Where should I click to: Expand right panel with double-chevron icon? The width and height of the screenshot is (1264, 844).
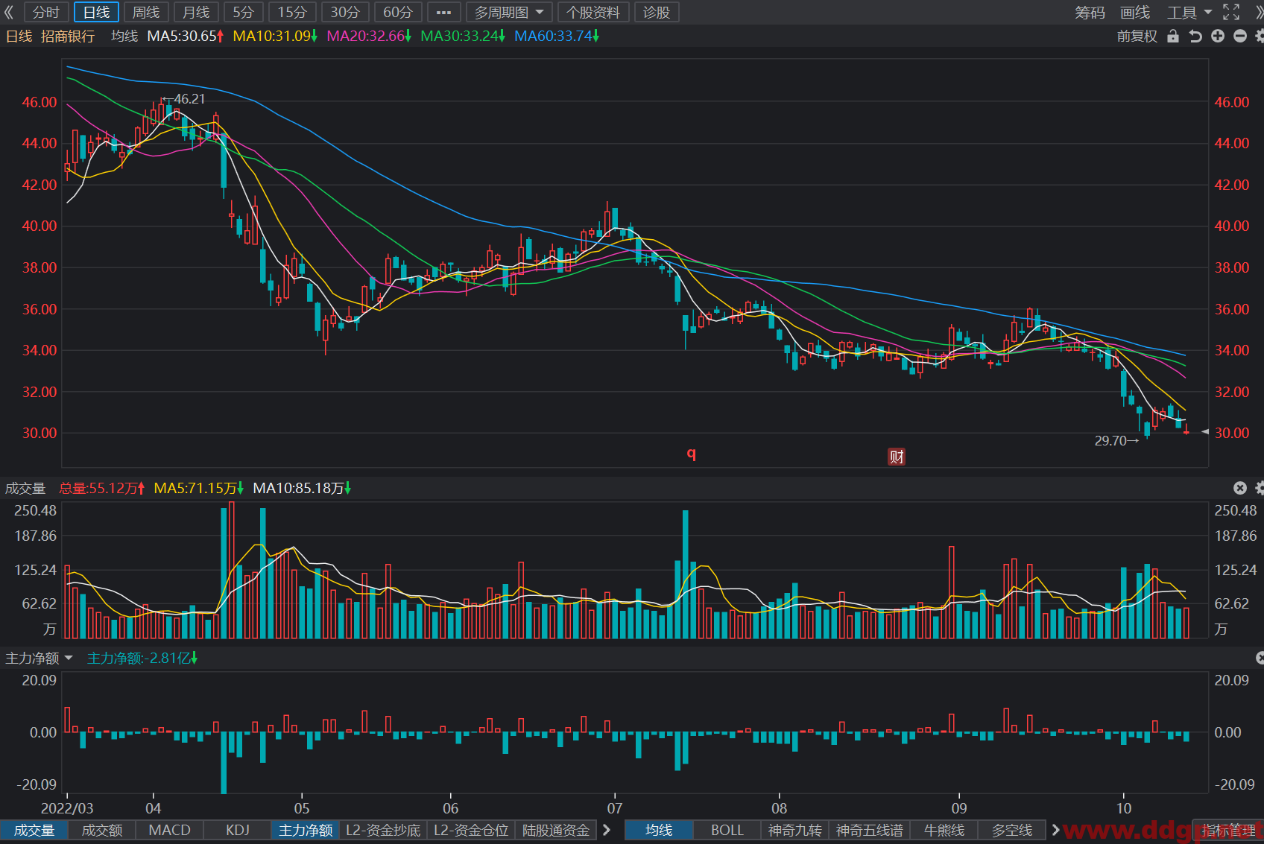point(1258,12)
